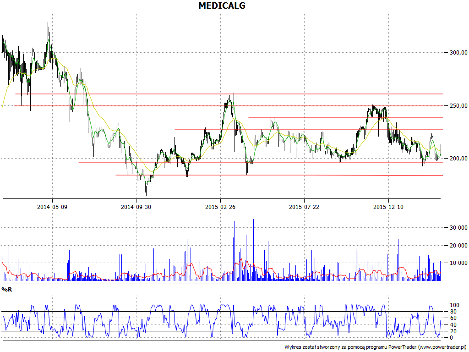Click the 20 level on %R axis
Image resolution: width=469 pixels, height=352 pixels.
[453, 331]
